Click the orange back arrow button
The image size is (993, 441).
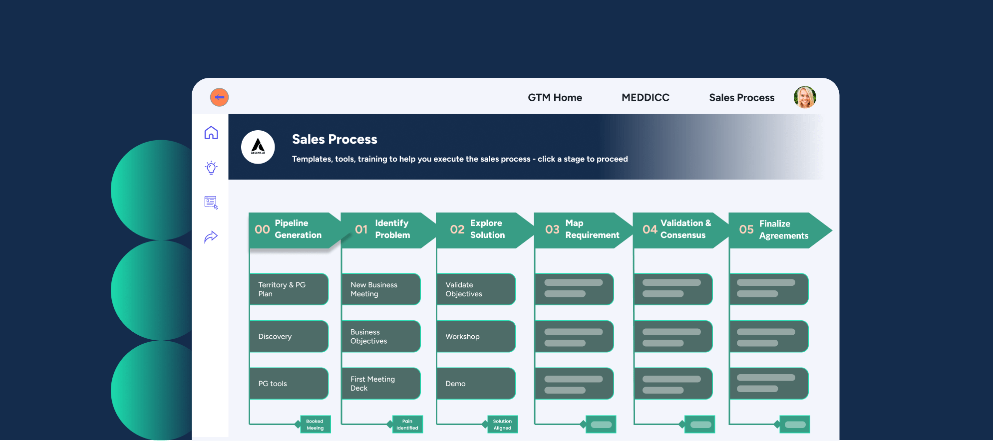coord(219,97)
